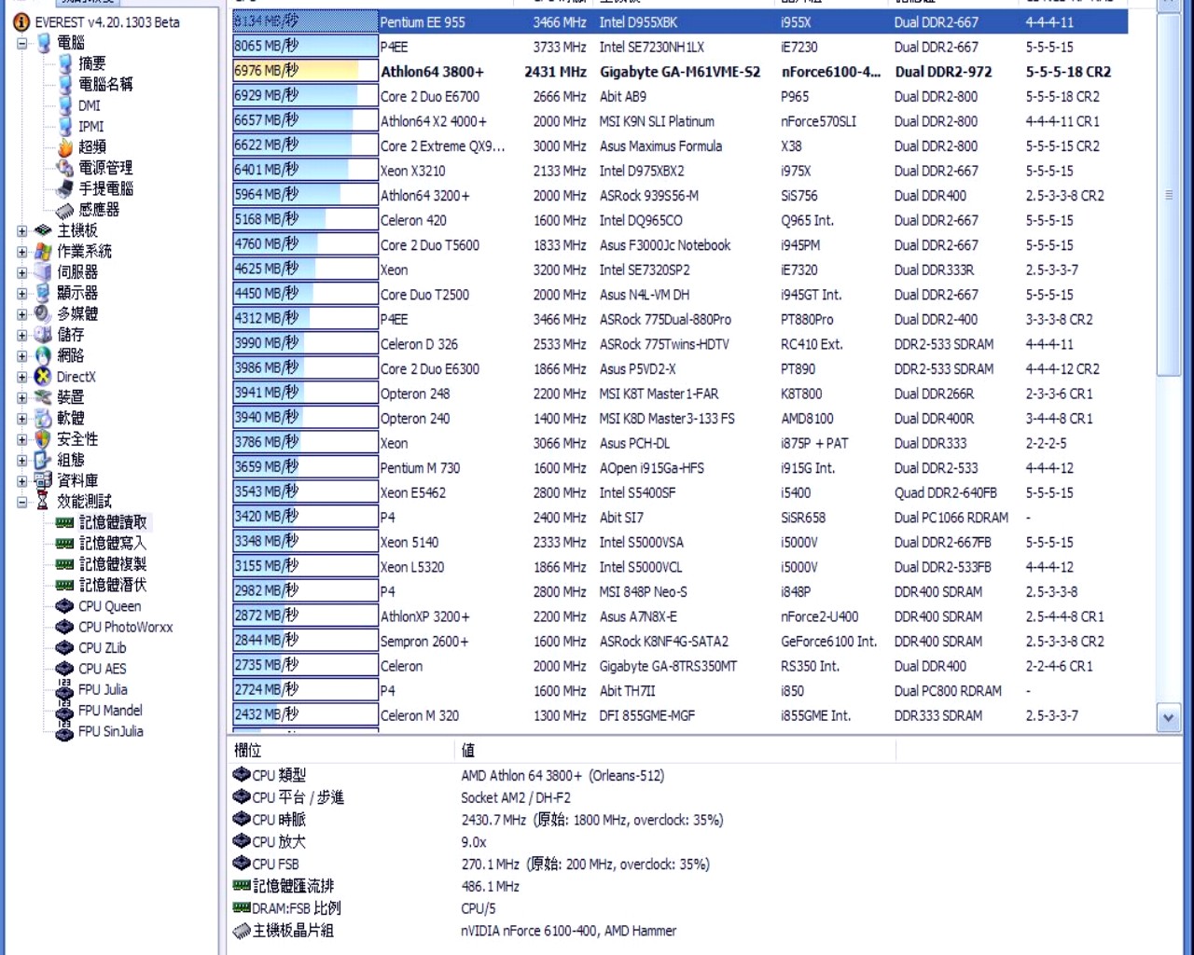Select the Celeron M 320 row
1194x955 pixels.
click(x=679, y=715)
